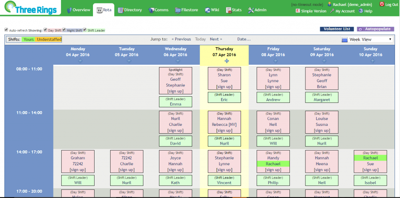Open the Admin tab
Viewport: 400px width, 198px height.
click(x=257, y=10)
